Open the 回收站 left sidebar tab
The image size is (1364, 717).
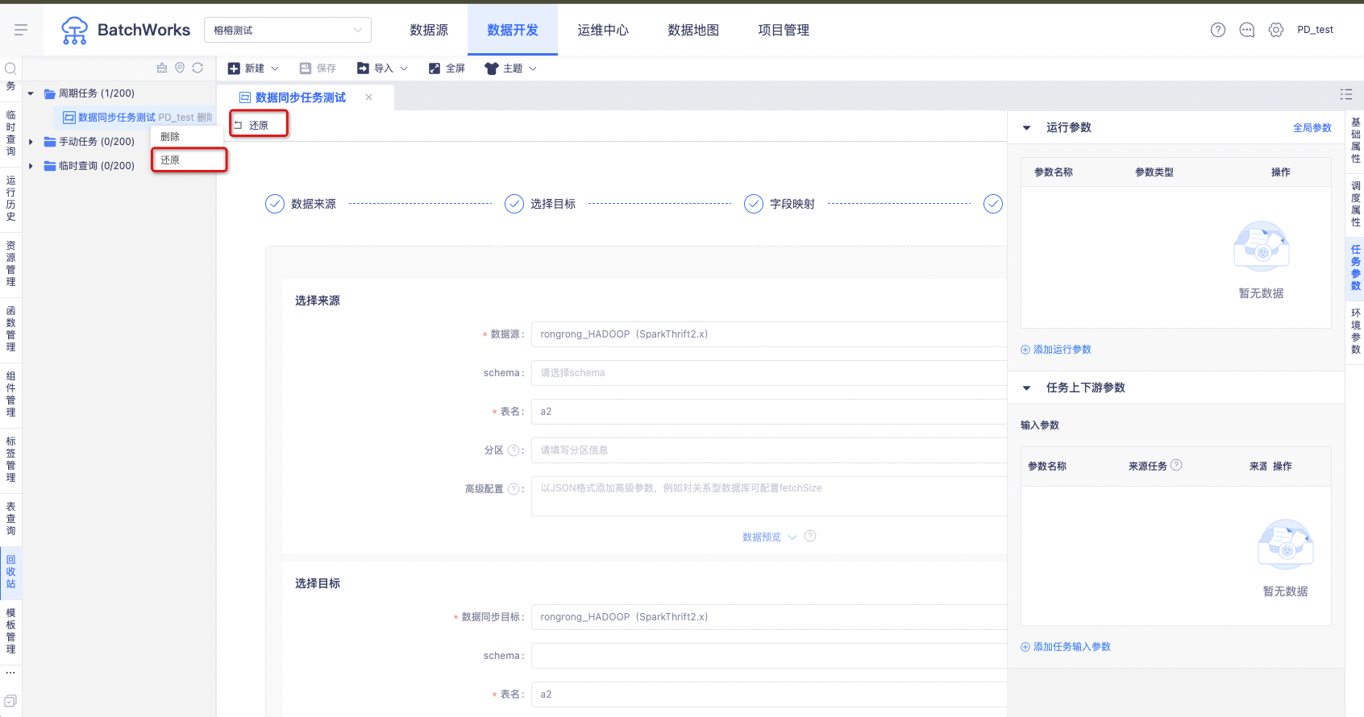pos(10,572)
